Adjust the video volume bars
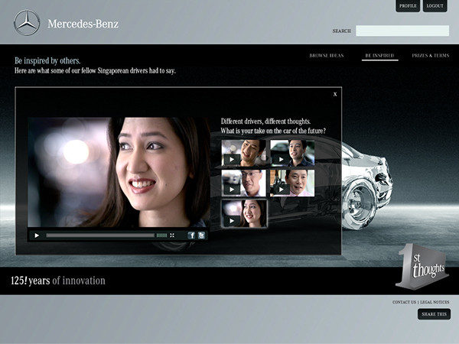This screenshot has width=459, height=344. (x=161, y=235)
